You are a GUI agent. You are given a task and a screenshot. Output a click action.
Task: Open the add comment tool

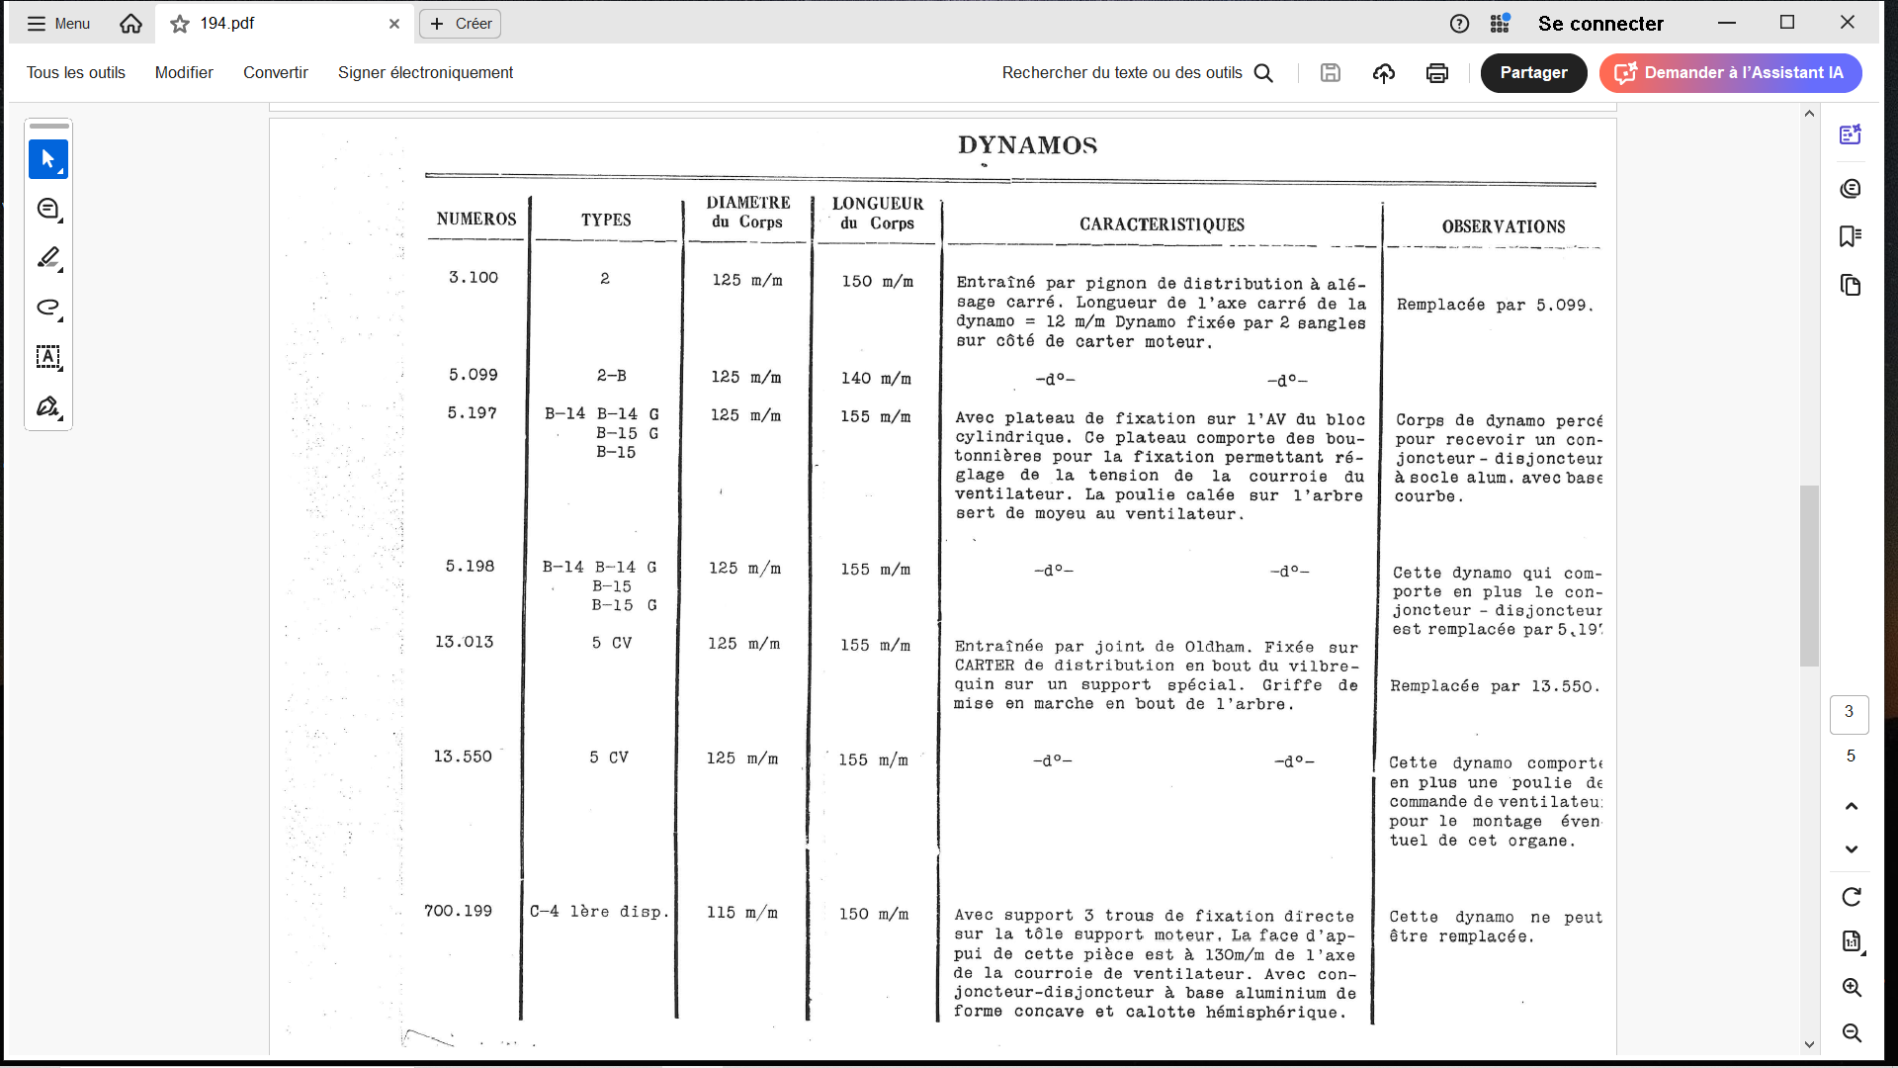tap(47, 209)
